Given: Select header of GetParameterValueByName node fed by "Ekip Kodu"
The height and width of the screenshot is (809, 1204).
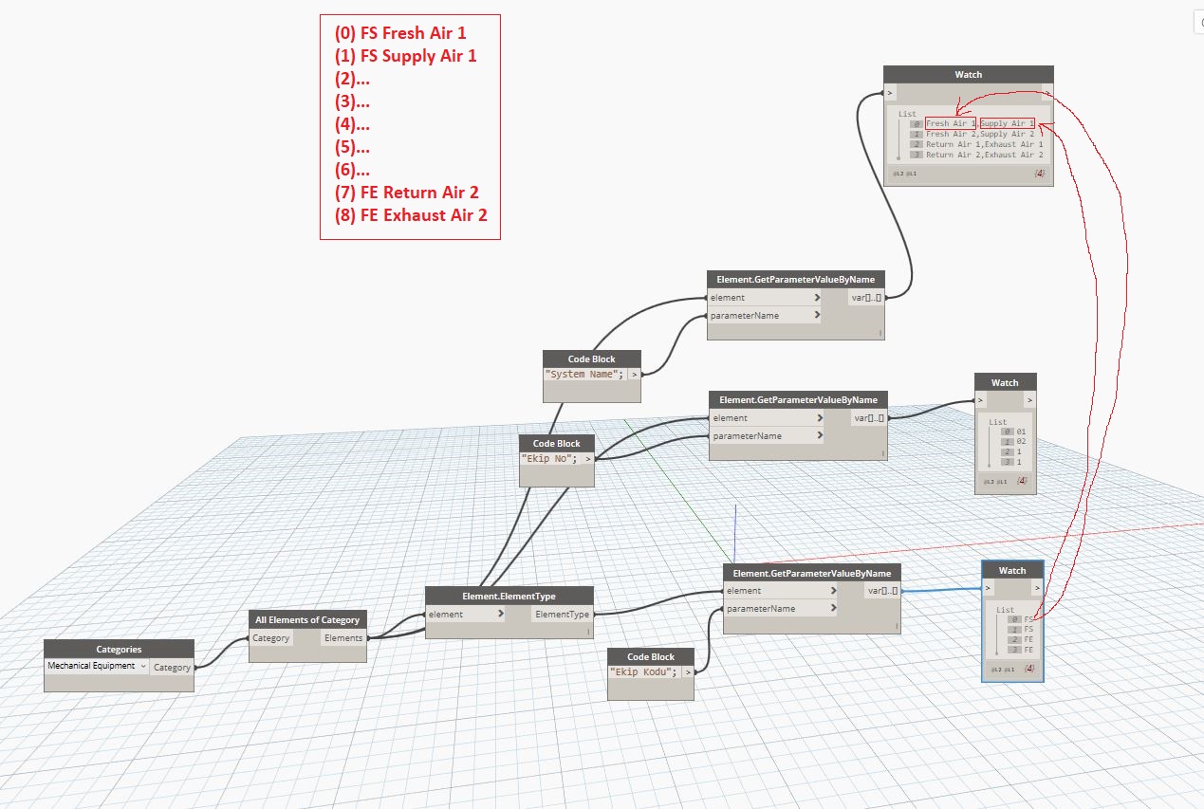Looking at the screenshot, I should click(x=812, y=573).
